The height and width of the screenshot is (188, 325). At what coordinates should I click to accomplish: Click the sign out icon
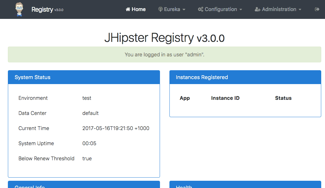[317, 9]
